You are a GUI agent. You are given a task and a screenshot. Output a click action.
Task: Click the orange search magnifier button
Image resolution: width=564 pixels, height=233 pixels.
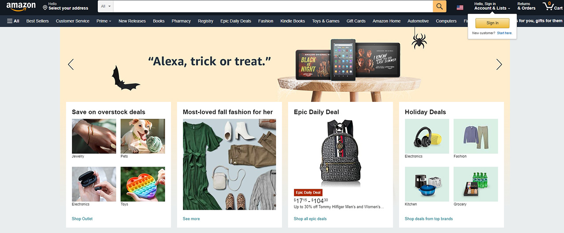point(439,6)
